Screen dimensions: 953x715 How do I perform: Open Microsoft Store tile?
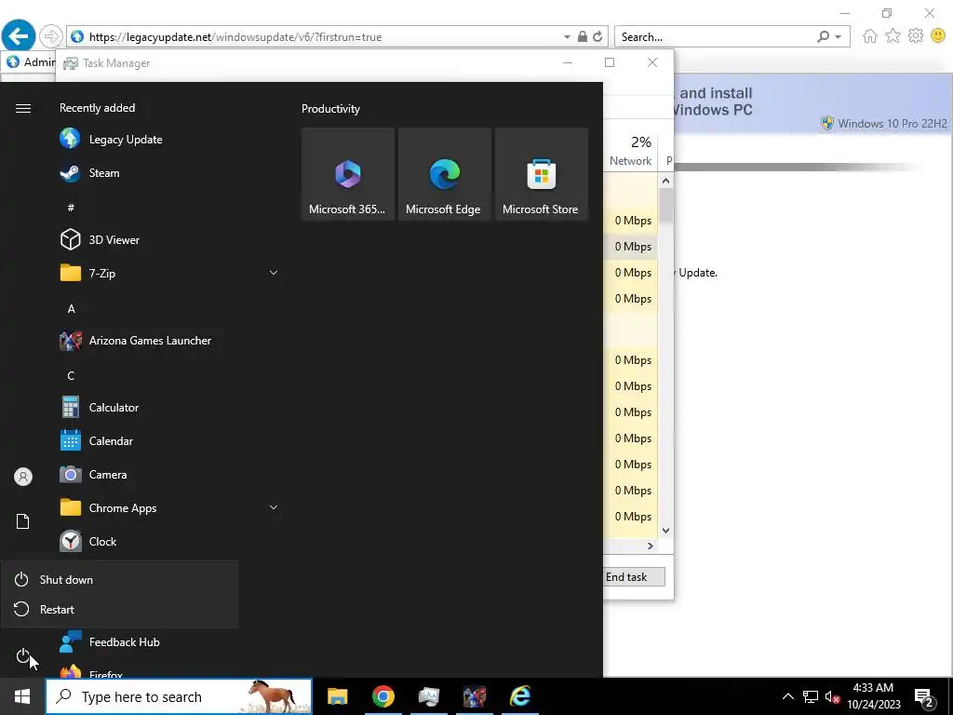pyautogui.click(x=542, y=174)
